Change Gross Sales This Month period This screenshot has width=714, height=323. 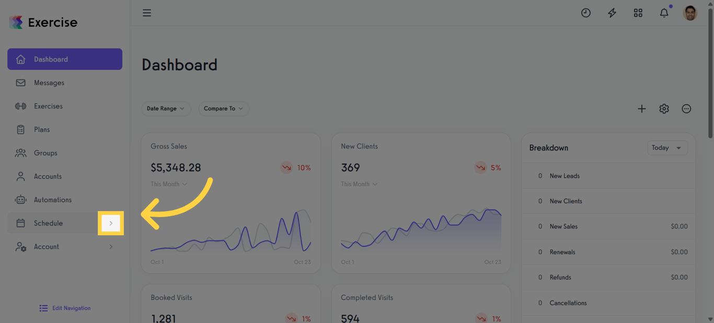tap(169, 184)
